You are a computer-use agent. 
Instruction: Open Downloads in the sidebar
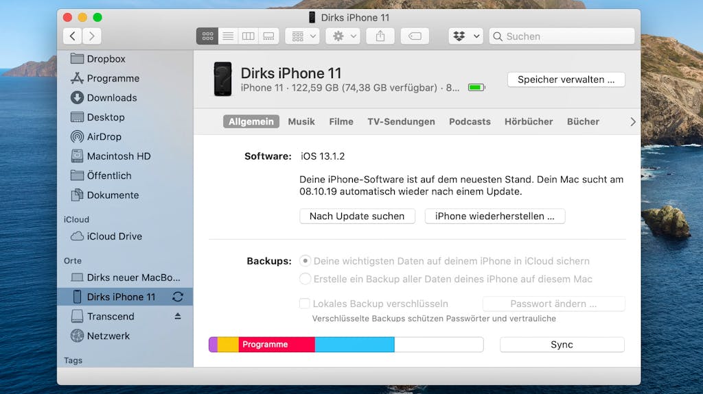click(126, 97)
